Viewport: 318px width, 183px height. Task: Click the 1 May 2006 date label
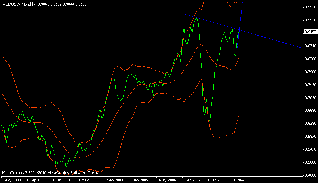pyautogui.click(x=166, y=180)
